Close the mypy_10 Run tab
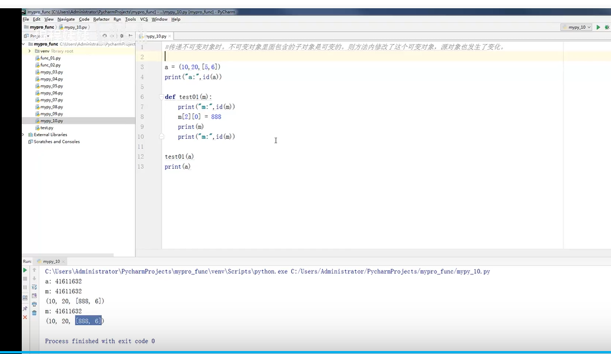Viewport: 611px width, 354px height. [x=64, y=261]
